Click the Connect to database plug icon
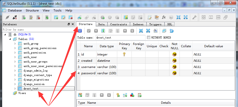The width and height of the screenshot is (238, 107). (7, 17)
